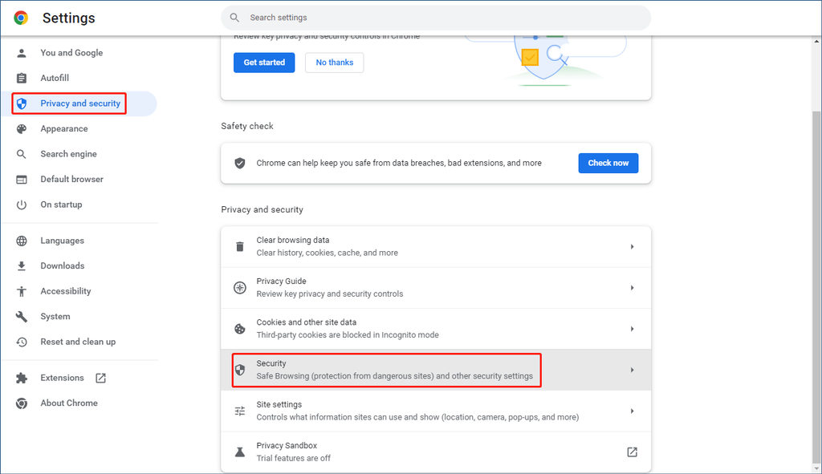
Task: Click the Languages globe icon
Action: [22, 241]
